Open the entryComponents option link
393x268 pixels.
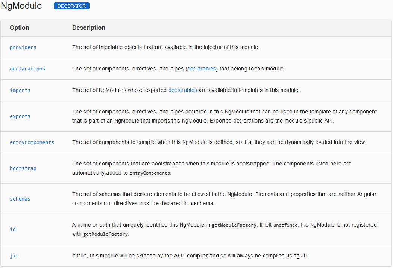[32, 142]
